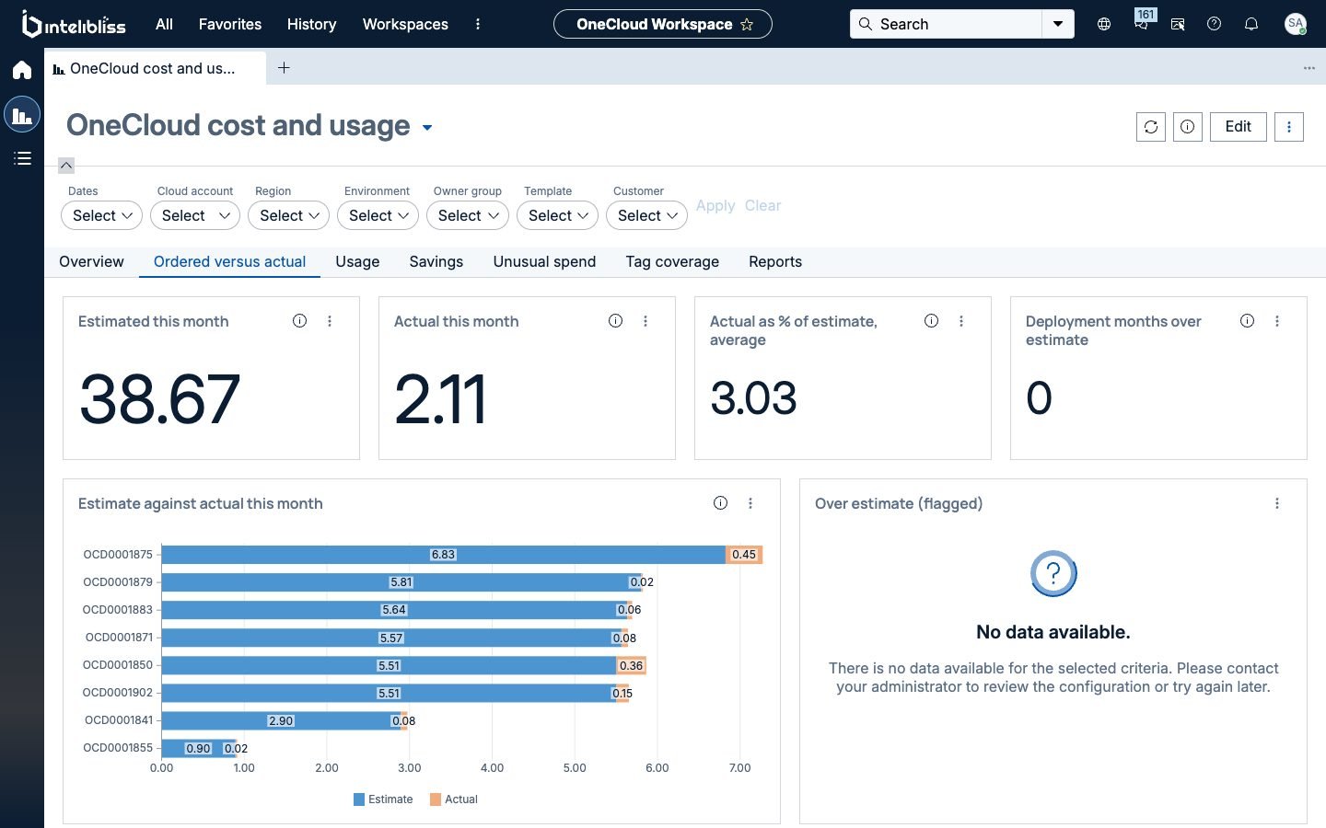1326x828 pixels.
Task: Collapse the filter bar with chevron
Action: (x=66, y=166)
